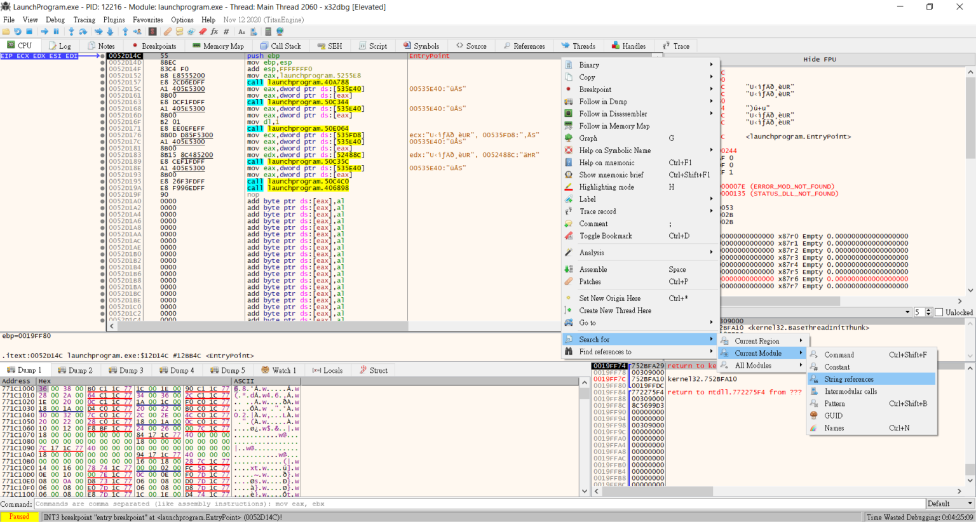This screenshot has width=976, height=522.
Task: Click Set New Origin Here entry
Action: click(640, 298)
